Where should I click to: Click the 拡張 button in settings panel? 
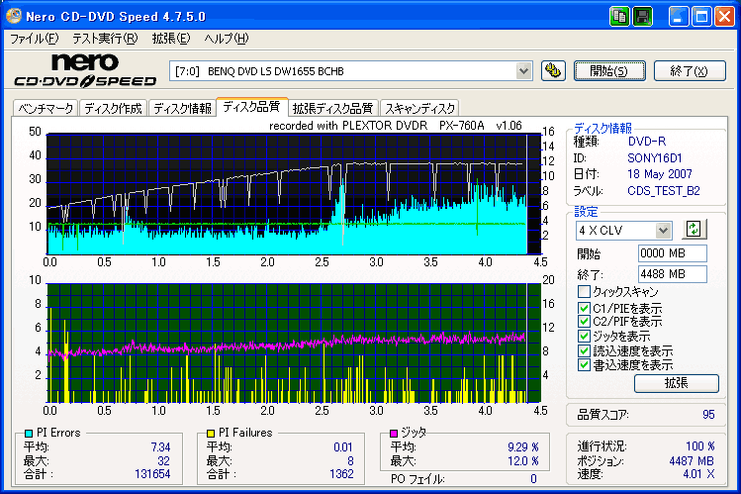[x=676, y=383]
